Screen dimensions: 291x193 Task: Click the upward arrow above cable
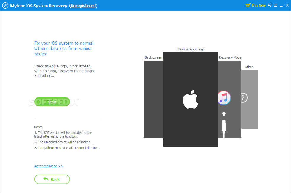[x=224, y=114]
